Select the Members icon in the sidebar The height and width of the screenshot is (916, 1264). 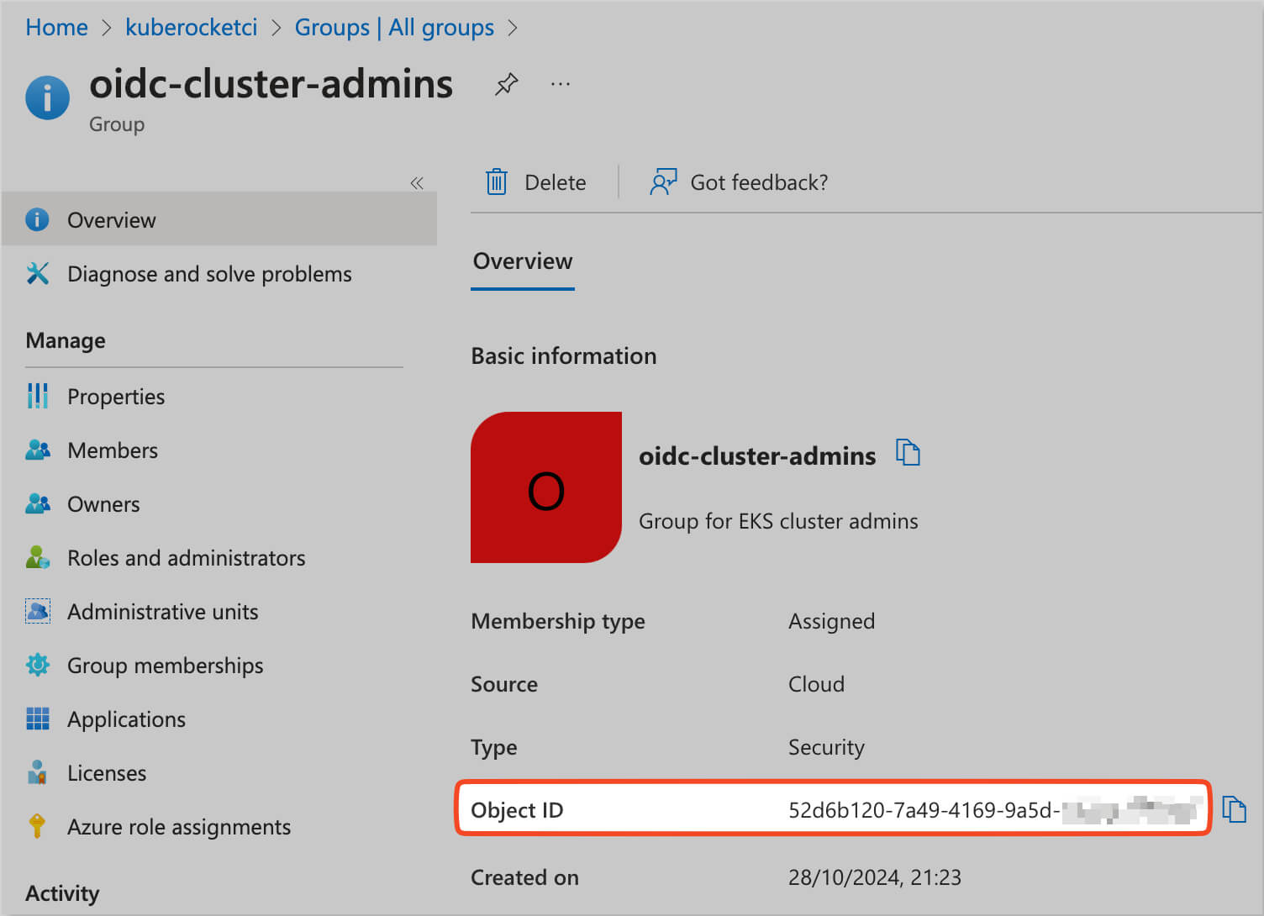(38, 450)
